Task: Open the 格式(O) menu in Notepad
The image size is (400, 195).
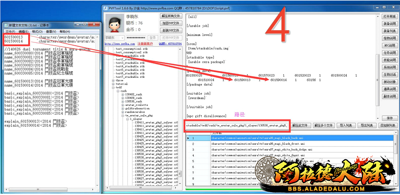Action: [37, 32]
